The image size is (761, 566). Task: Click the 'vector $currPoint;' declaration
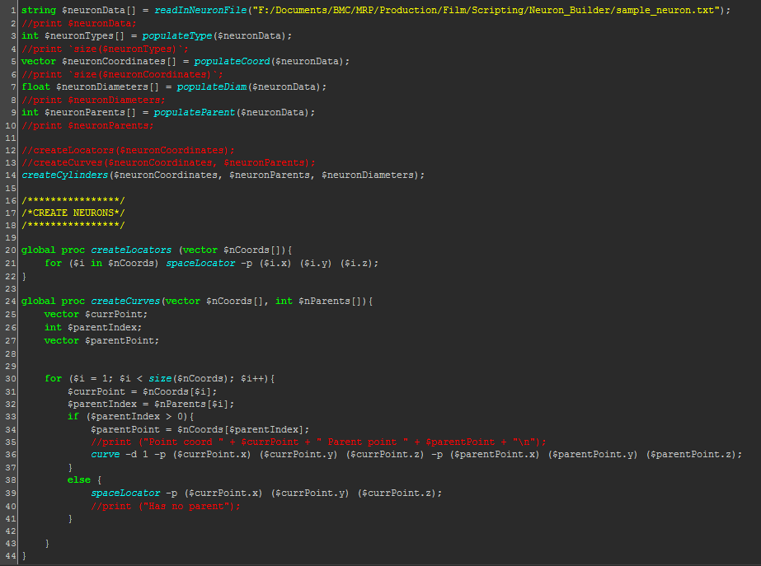click(96, 314)
